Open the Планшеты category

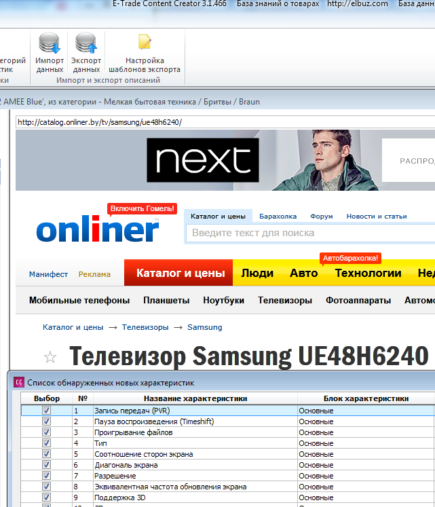166,301
